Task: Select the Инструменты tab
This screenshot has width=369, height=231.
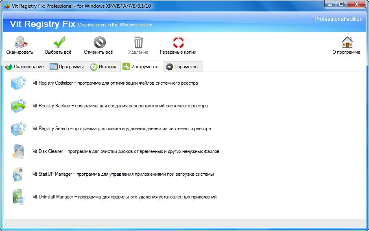Action: pos(142,67)
